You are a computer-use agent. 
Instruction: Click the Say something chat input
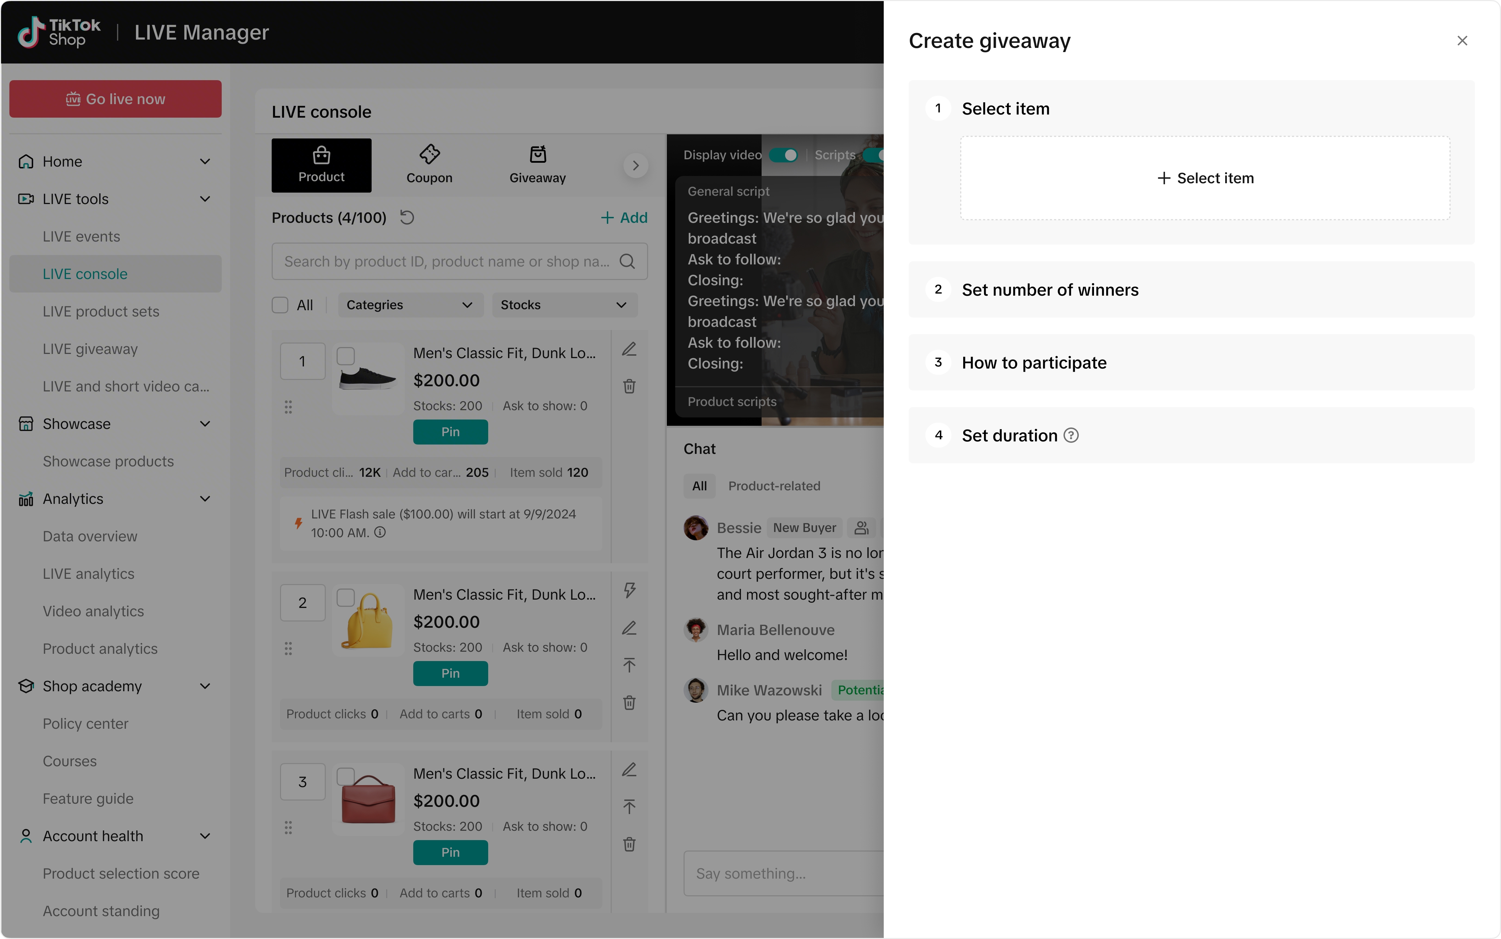(784, 873)
